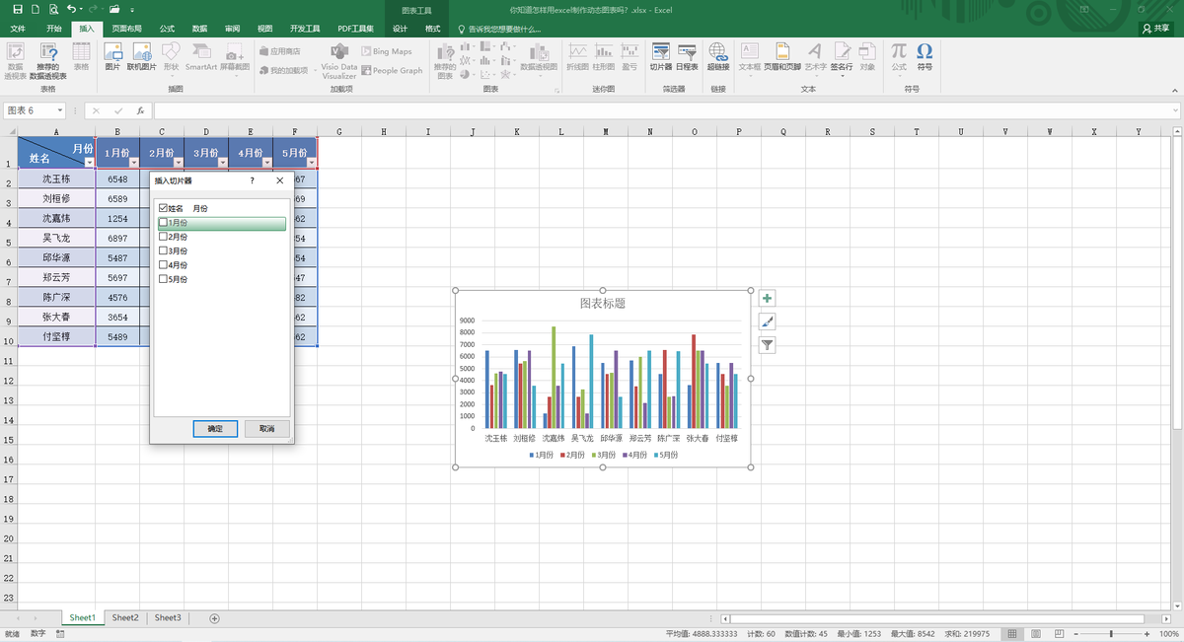Open the filter dropdown in 4月份 header
This screenshot has height=642, width=1184.
click(x=266, y=163)
